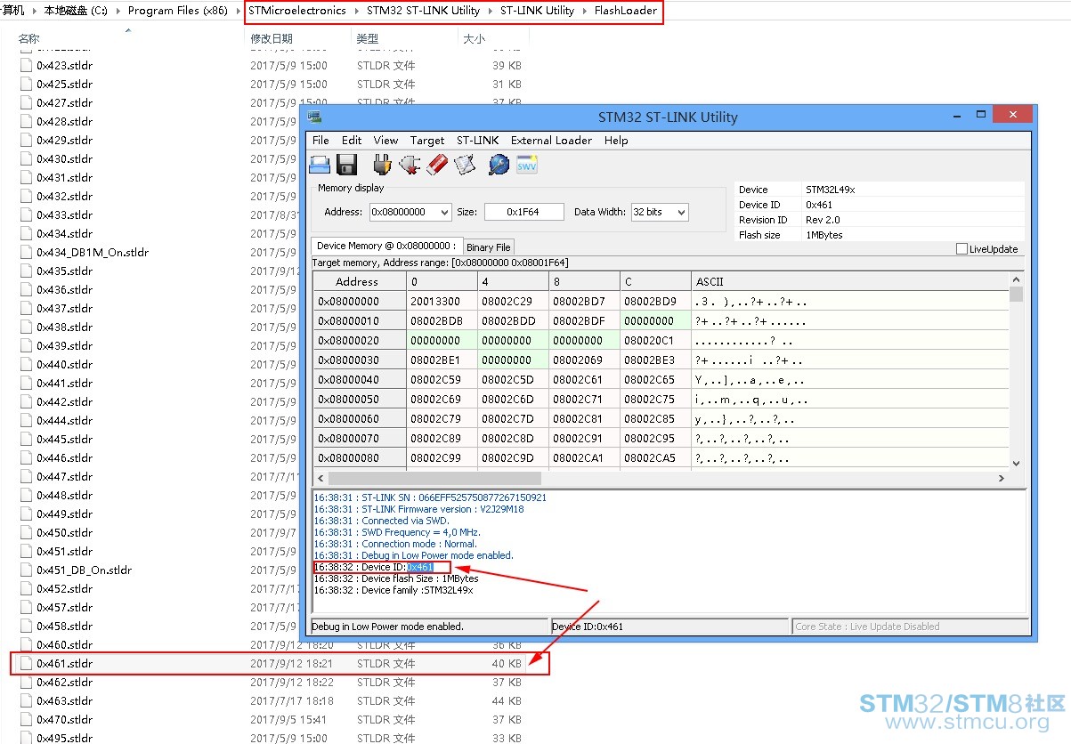The width and height of the screenshot is (1071, 744).
Task: Sort by the 大小 column header
Action: click(x=475, y=39)
